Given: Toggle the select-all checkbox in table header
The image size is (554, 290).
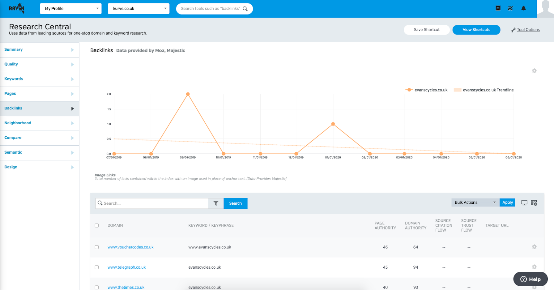Looking at the screenshot, I should click(97, 225).
